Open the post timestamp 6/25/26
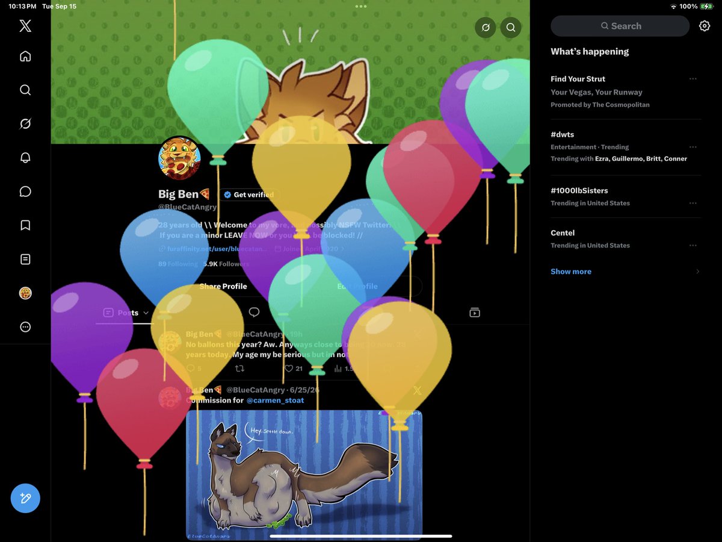The width and height of the screenshot is (722, 542). tap(306, 390)
